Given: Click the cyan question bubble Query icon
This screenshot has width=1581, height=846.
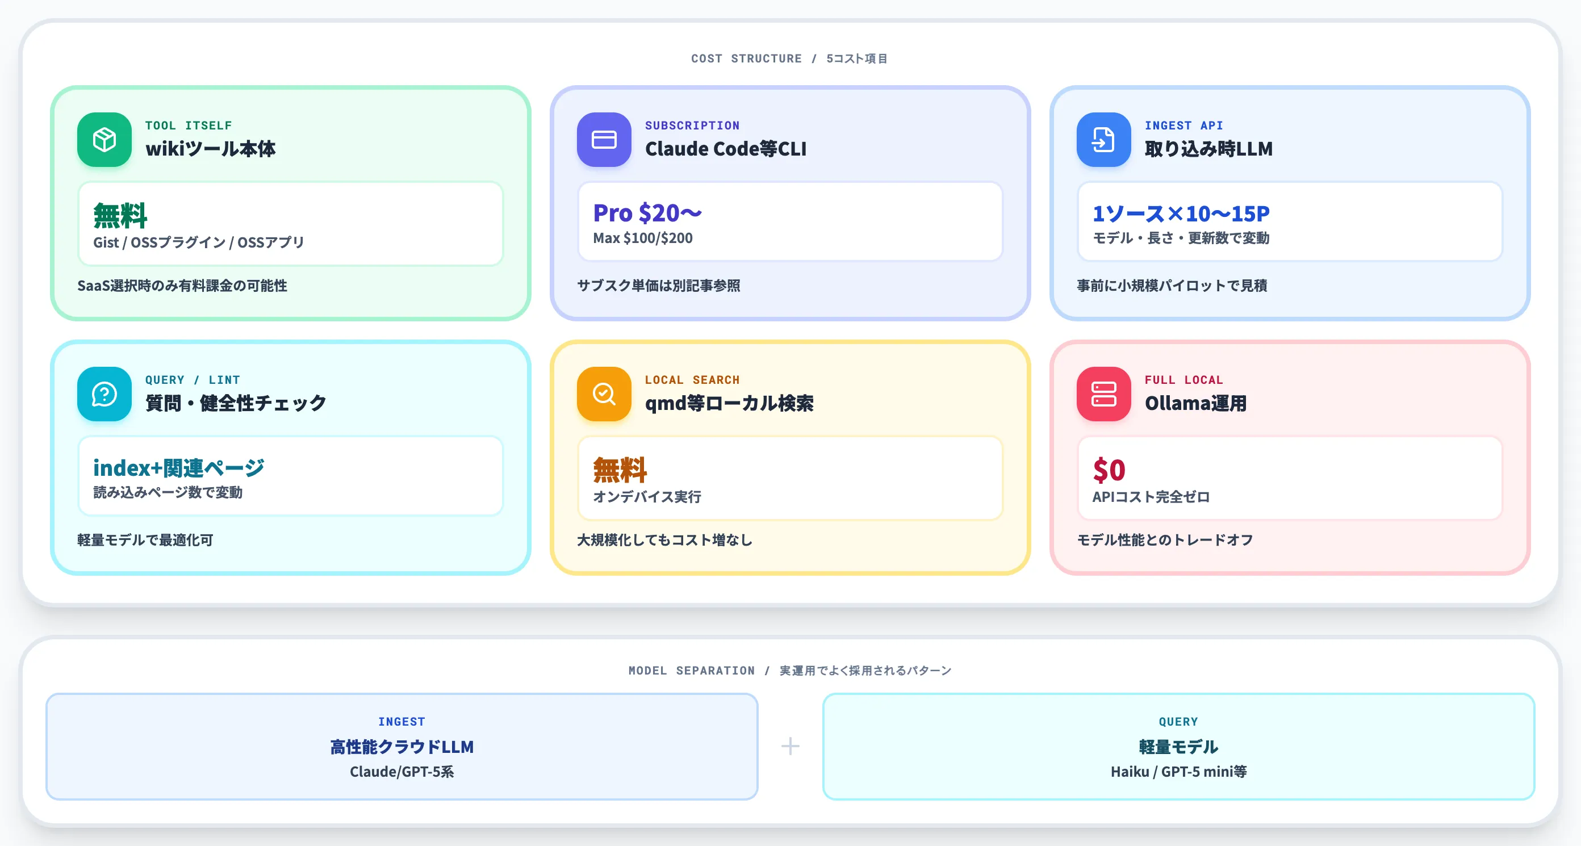Looking at the screenshot, I should (104, 394).
